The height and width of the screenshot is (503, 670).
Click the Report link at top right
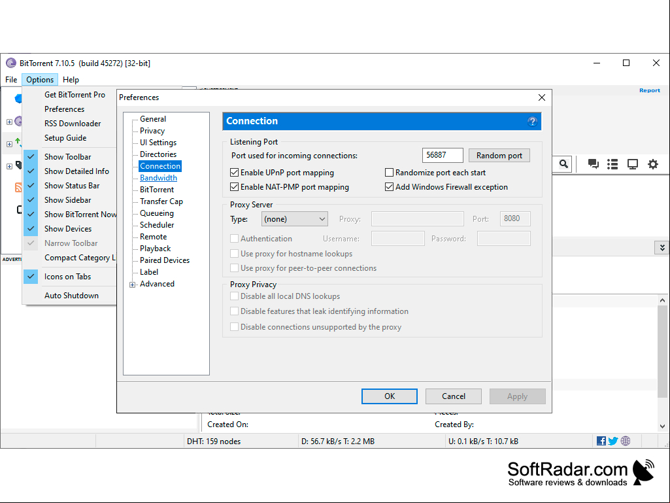[x=650, y=90]
